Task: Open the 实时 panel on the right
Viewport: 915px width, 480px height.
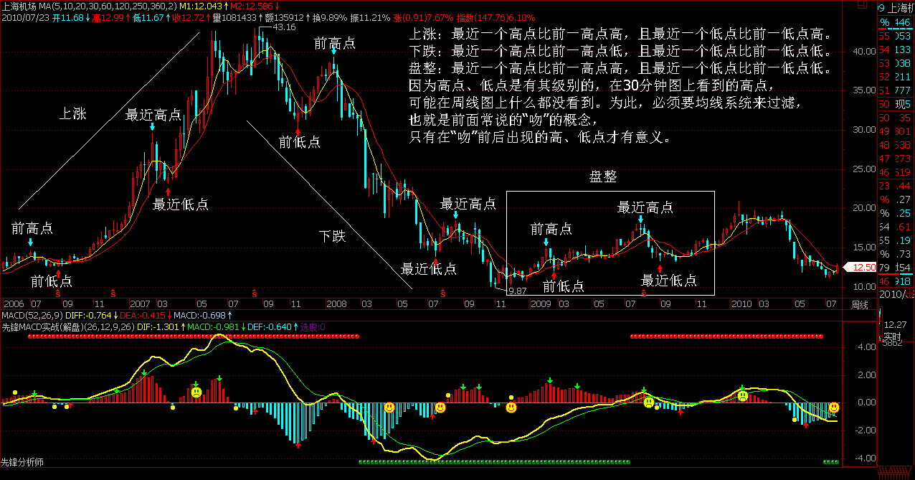Action: click(892, 336)
